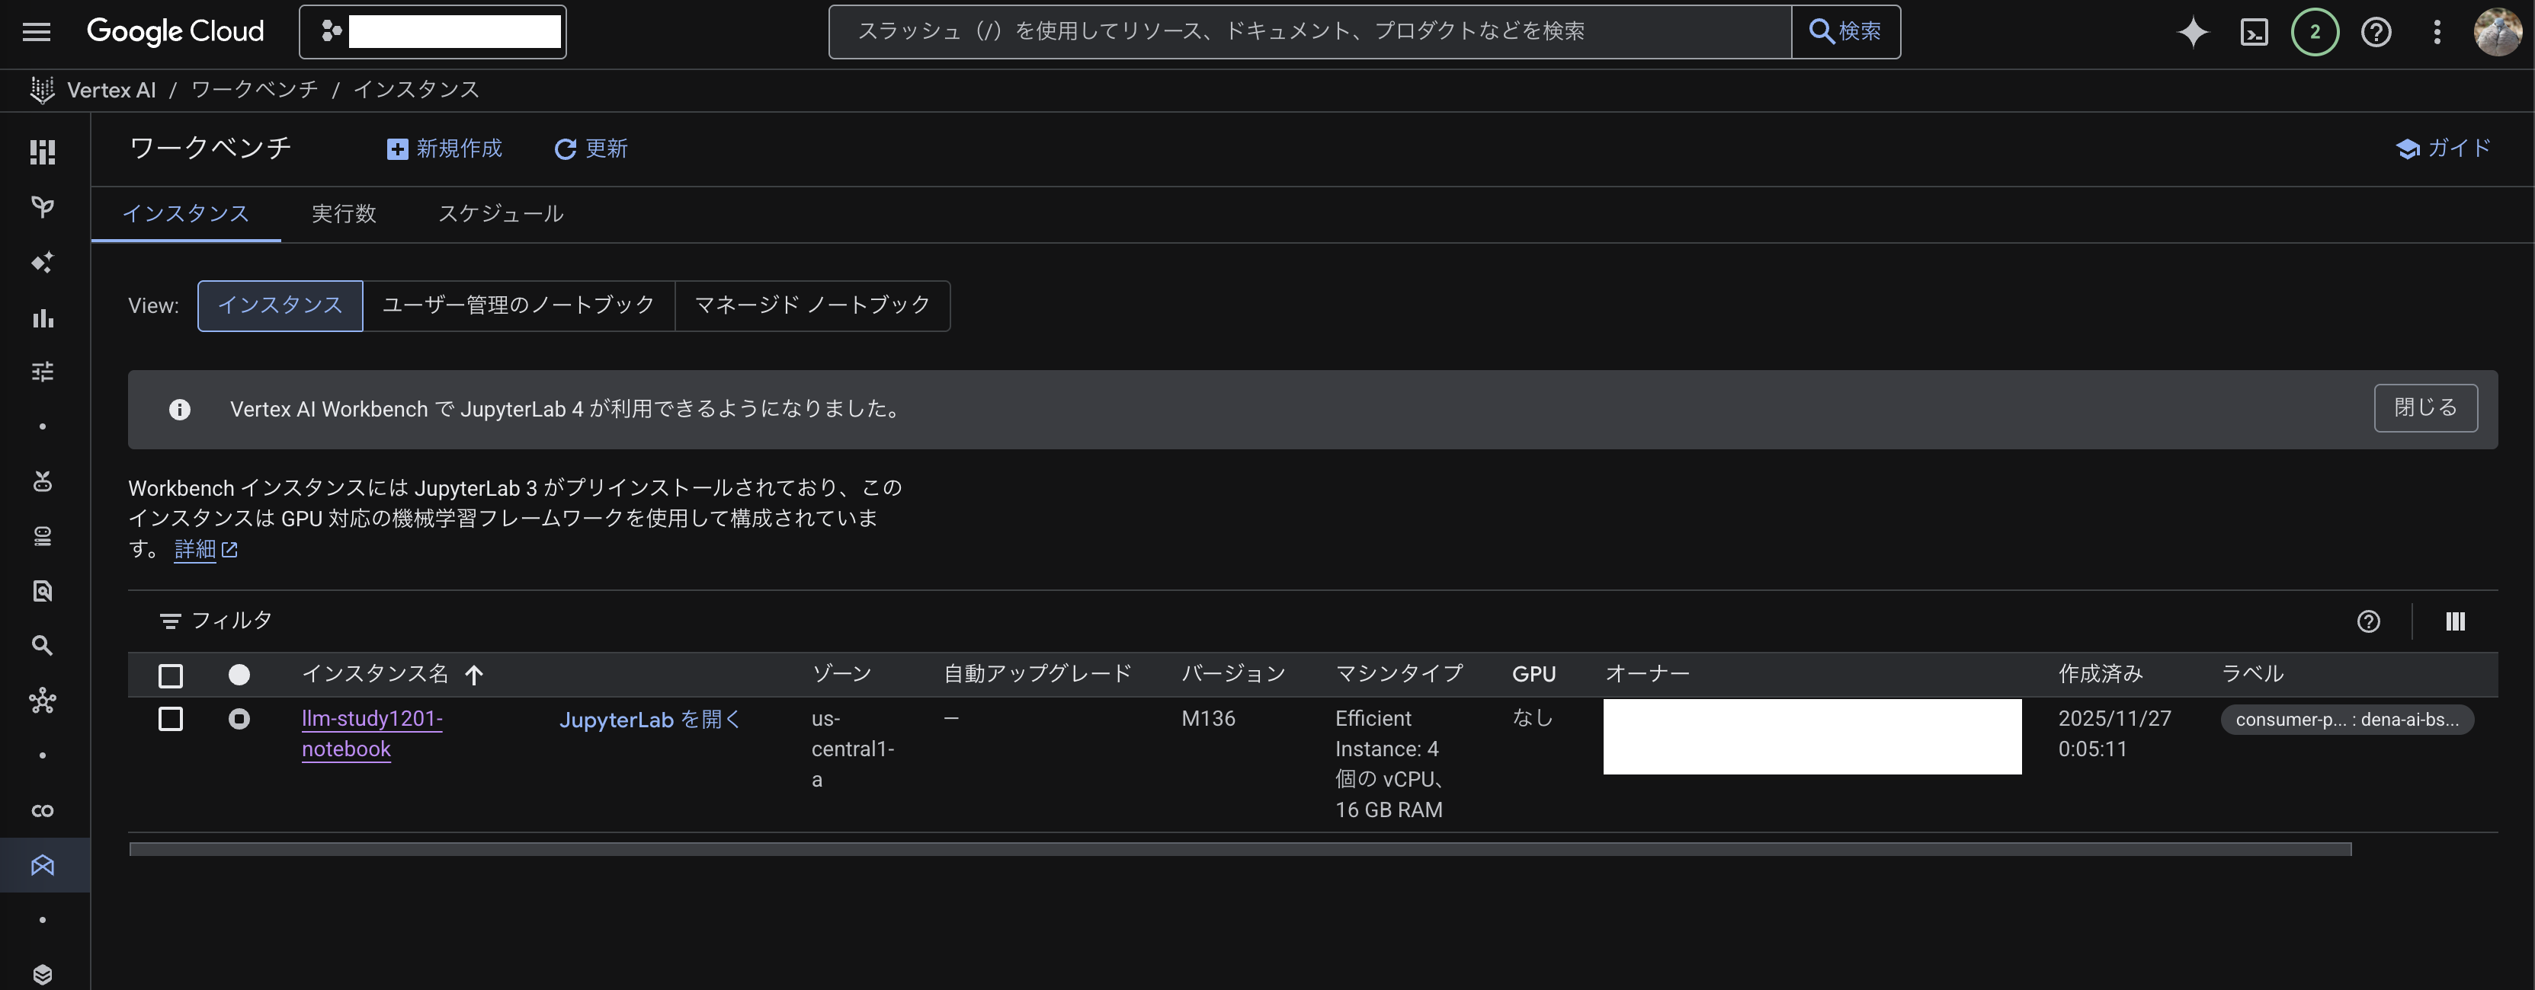Open the three-dot settings menu in header
2535x990 pixels.
pyautogui.click(x=2437, y=33)
